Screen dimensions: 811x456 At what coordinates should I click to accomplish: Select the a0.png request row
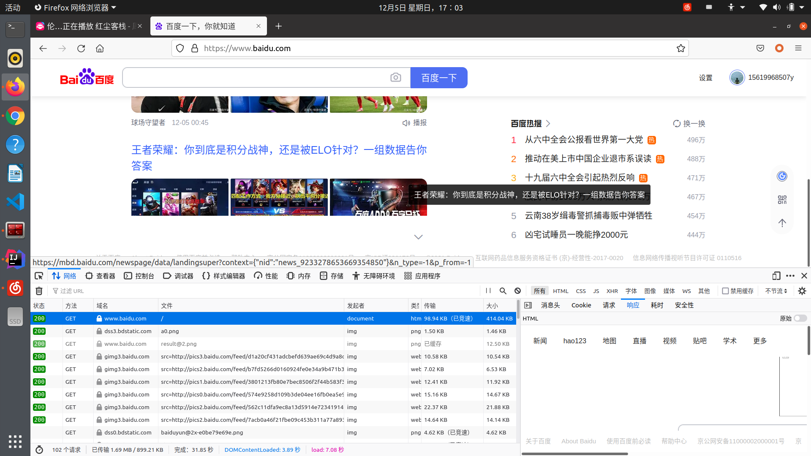(x=273, y=331)
